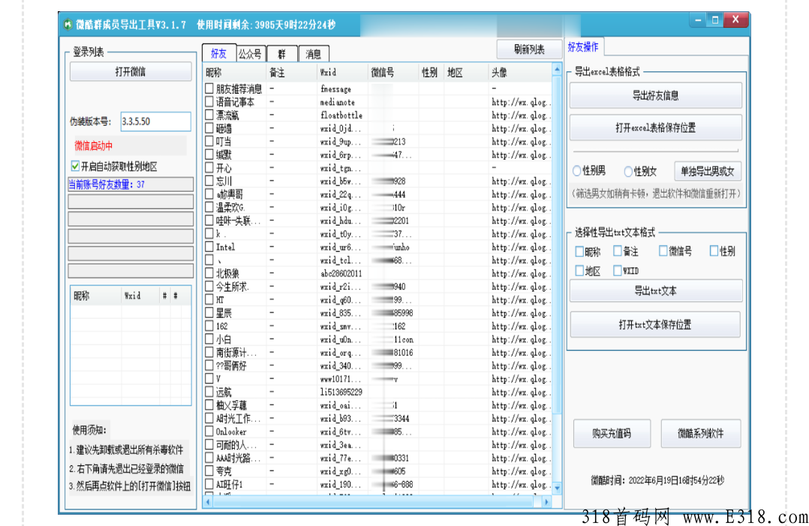The width and height of the screenshot is (809, 526).
Task: Check the 夸克 row checkbox
Action: [209, 471]
